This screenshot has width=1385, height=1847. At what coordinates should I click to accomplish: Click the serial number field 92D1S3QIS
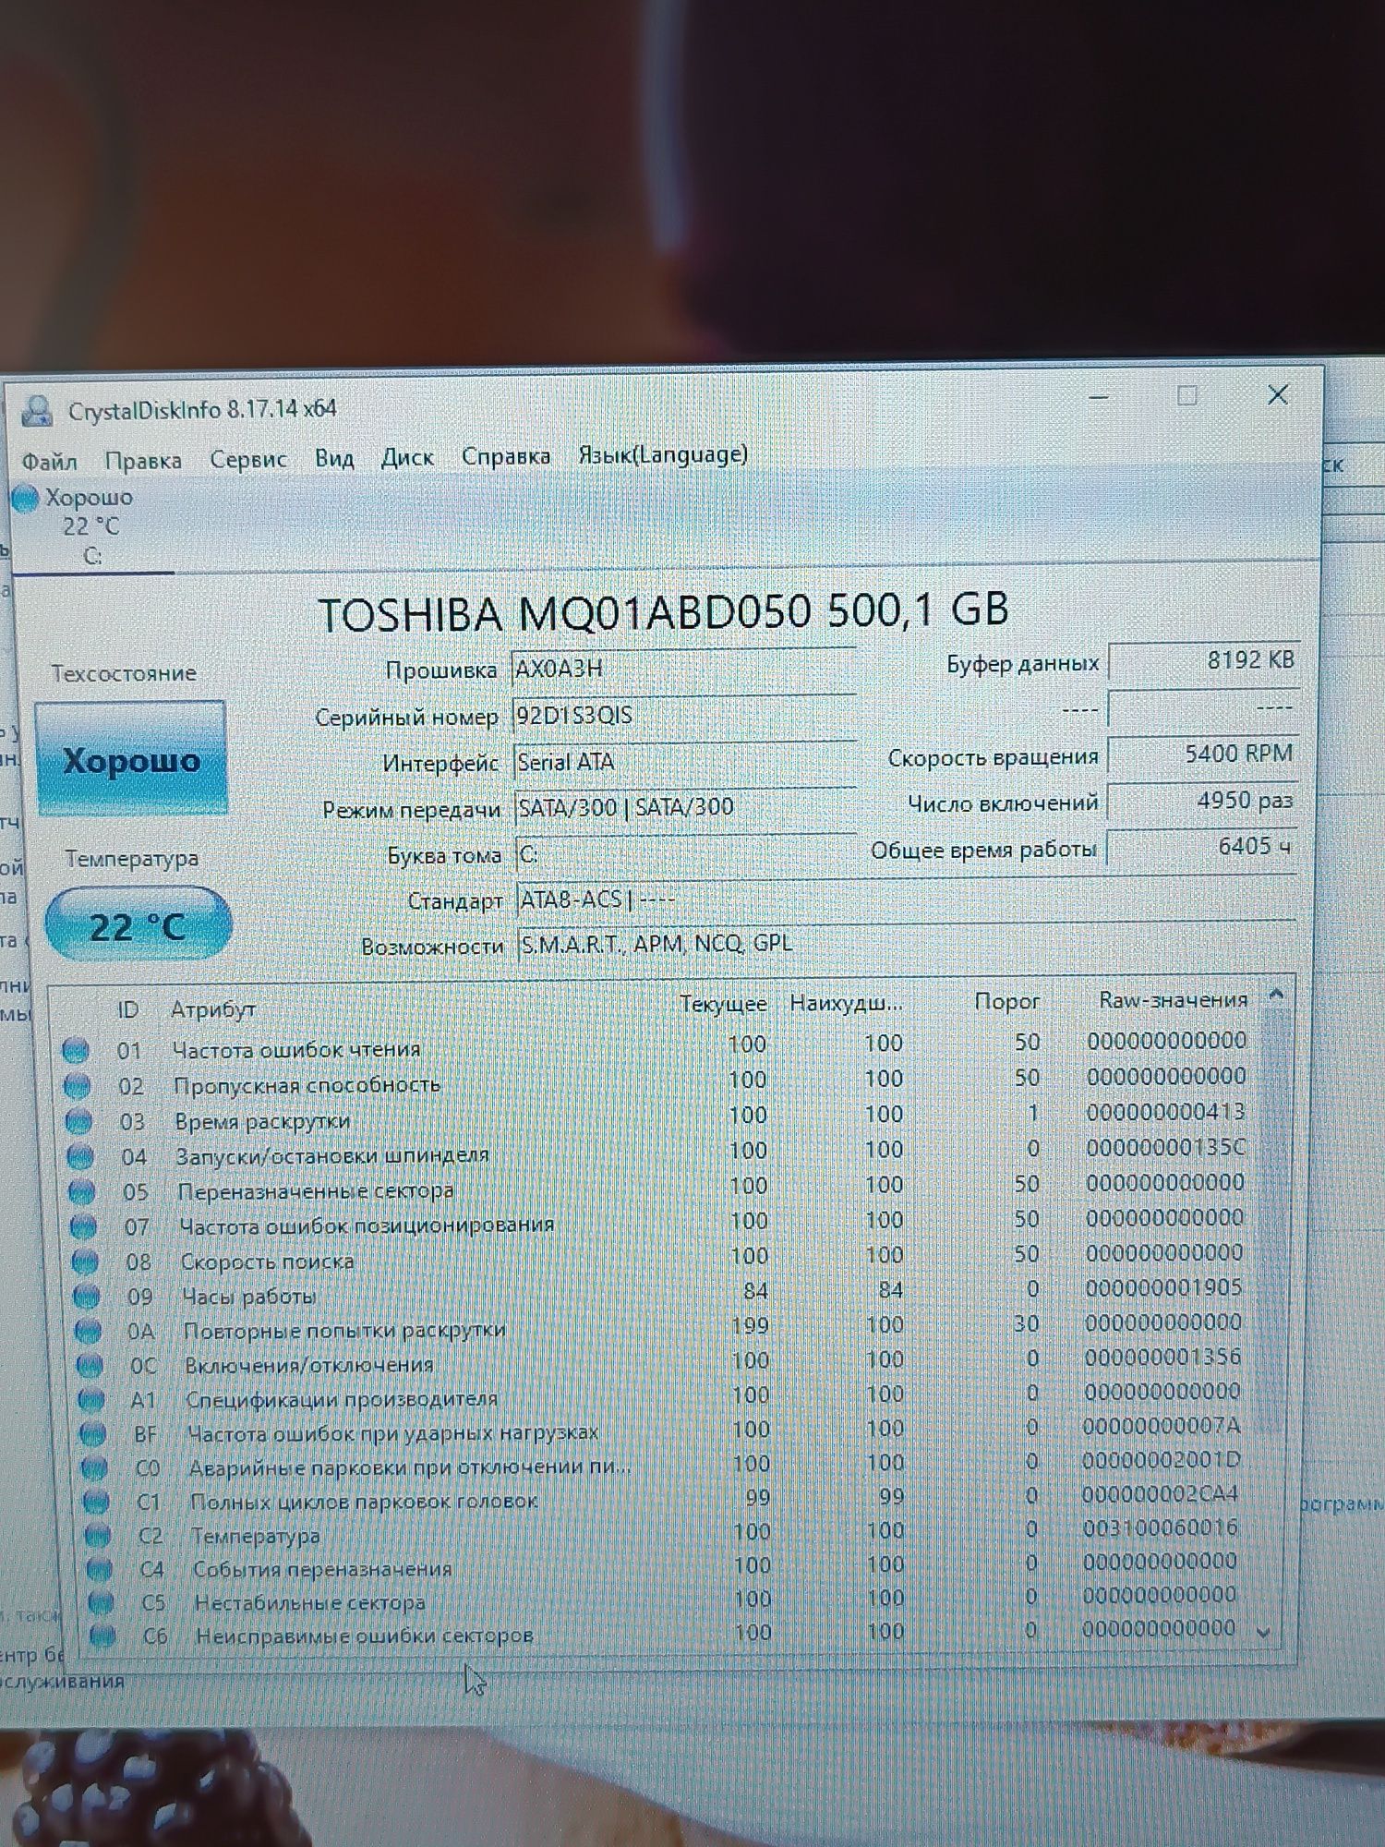click(683, 716)
